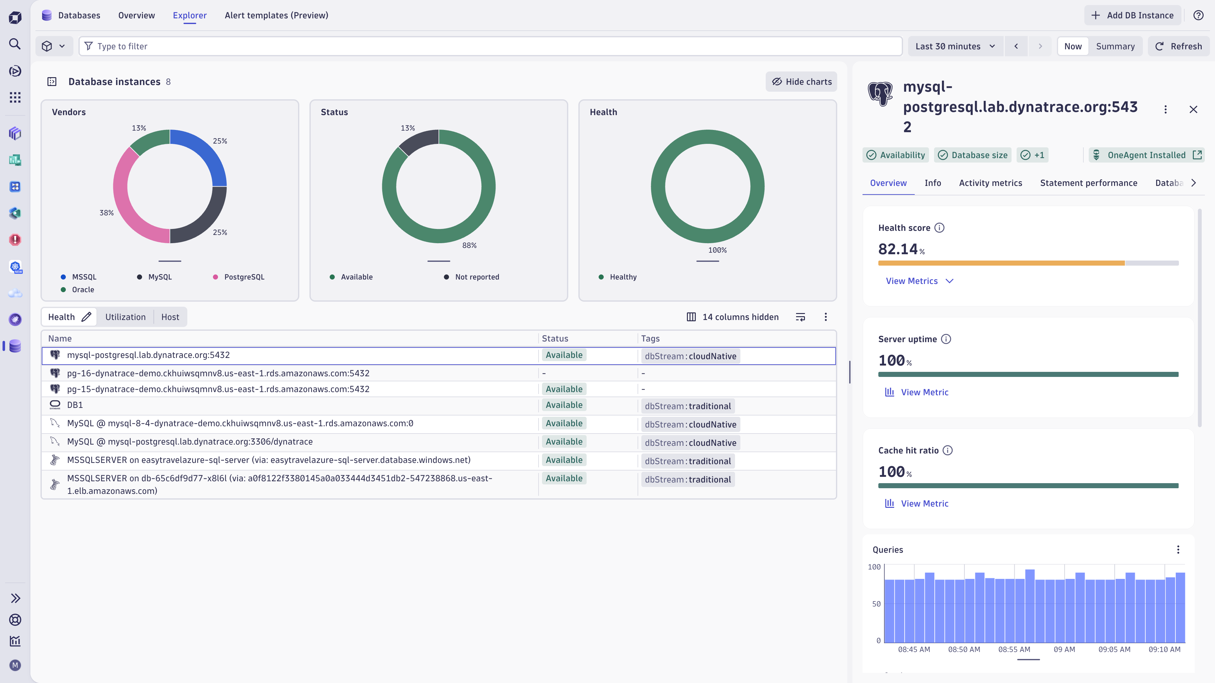Click the help question mark icon

pos(1198,15)
